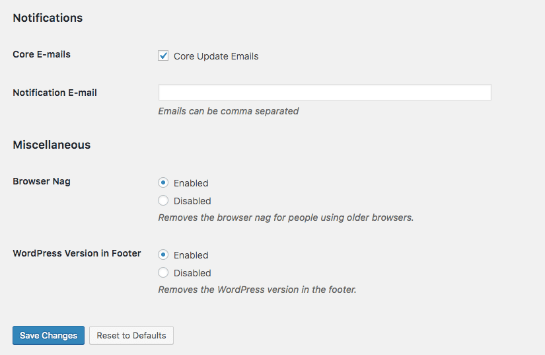Click the Notifications section heading
Image resolution: width=545 pixels, height=355 pixels.
click(x=48, y=19)
